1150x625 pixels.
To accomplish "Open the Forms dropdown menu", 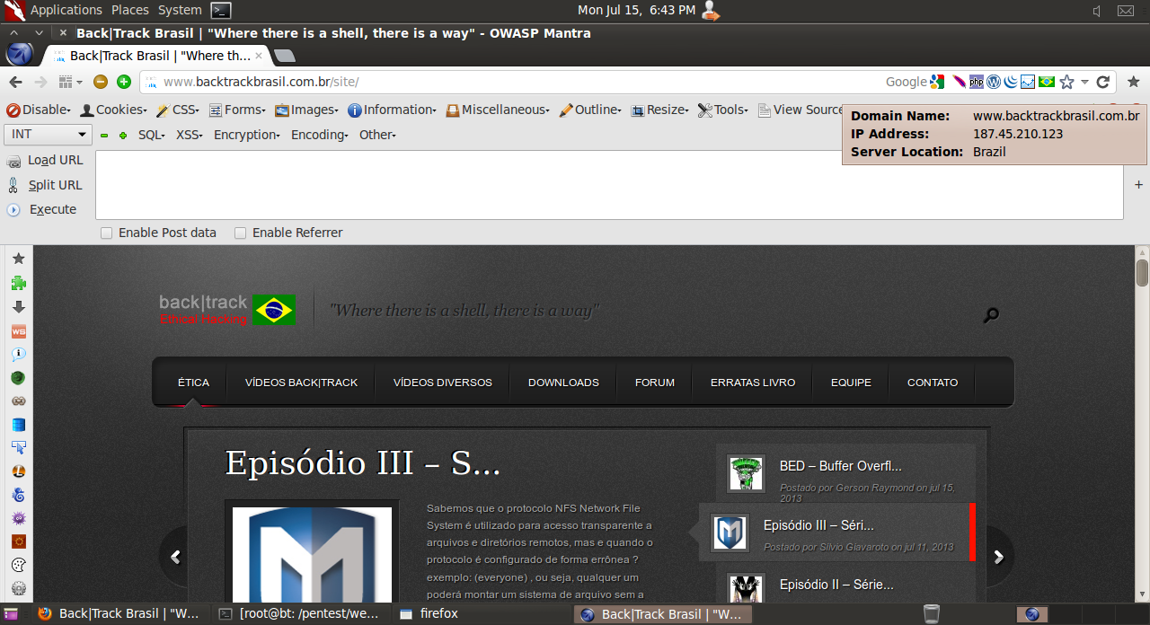I will point(237,110).
